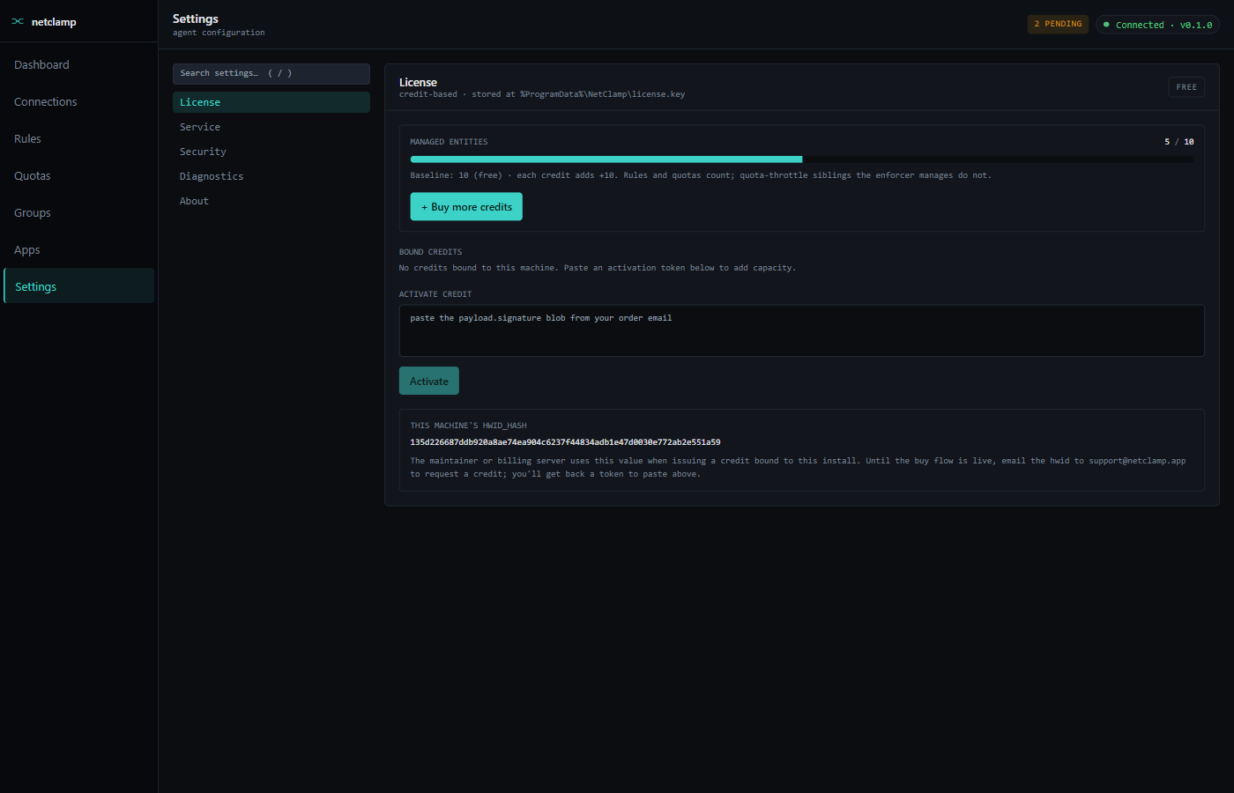The height and width of the screenshot is (793, 1234).
Task: Select the machine HWID hash value
Action: tap(565, 442)
